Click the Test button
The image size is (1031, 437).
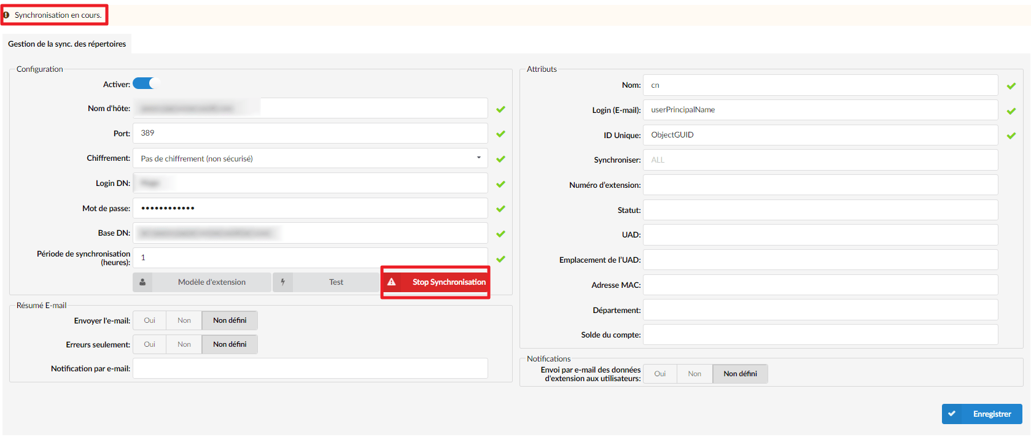point(327,282)
